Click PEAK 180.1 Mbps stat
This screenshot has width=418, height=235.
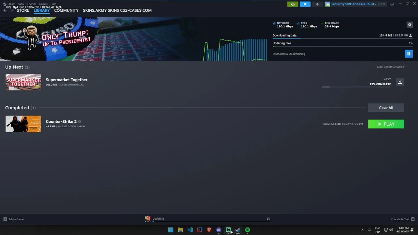(307, 25)
